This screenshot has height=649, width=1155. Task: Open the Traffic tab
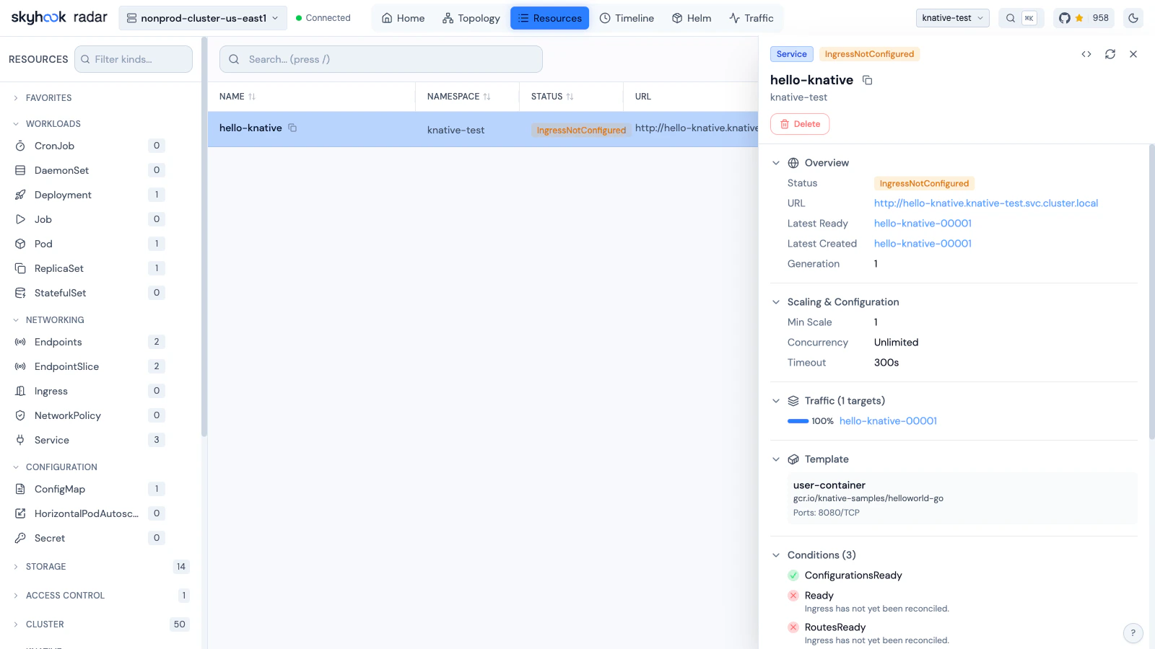(x=751, y=18)
